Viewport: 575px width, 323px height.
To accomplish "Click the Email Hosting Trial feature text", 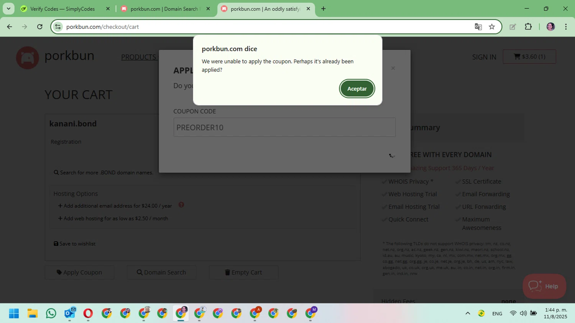I will click(414, 207).
